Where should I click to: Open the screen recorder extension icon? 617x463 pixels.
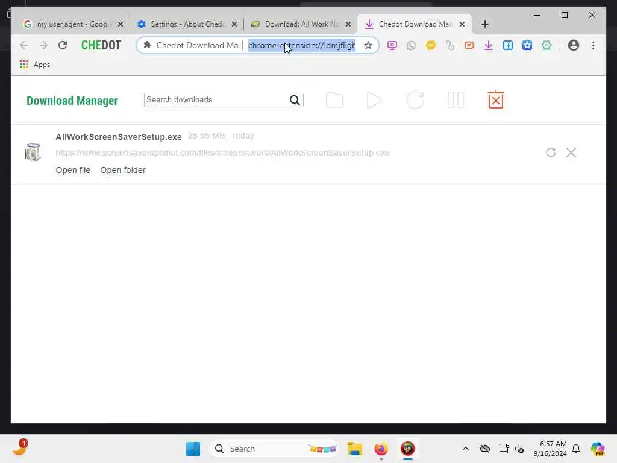pos(392,45)
